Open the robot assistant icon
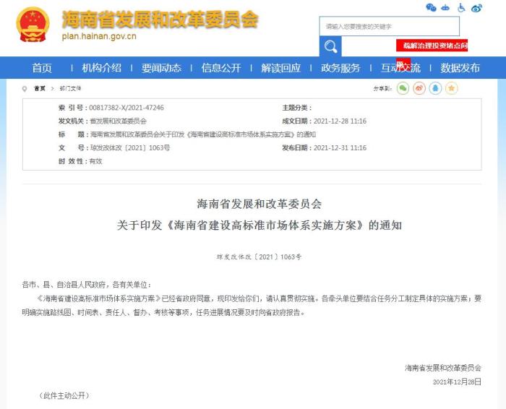 pyautogui.click(x=445, y=7)
